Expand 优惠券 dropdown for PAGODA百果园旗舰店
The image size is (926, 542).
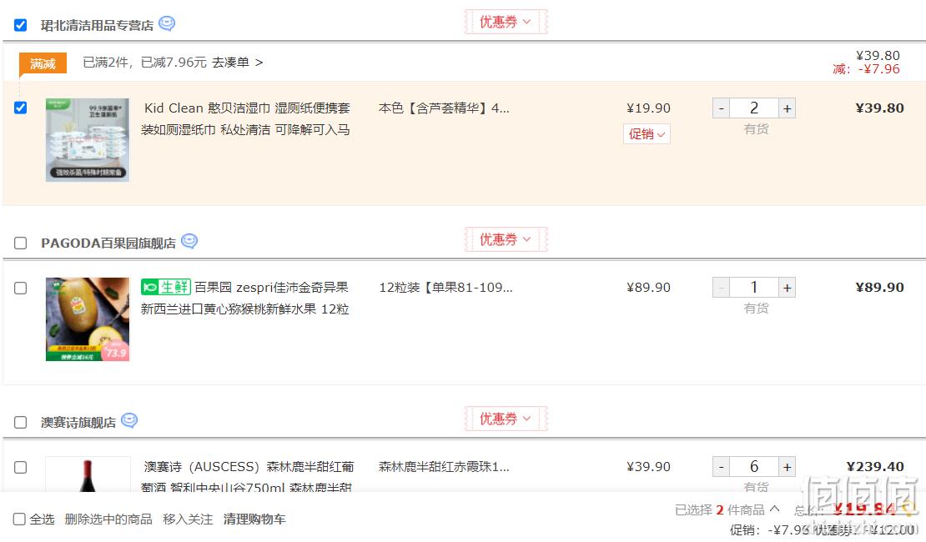coord(506,239)
